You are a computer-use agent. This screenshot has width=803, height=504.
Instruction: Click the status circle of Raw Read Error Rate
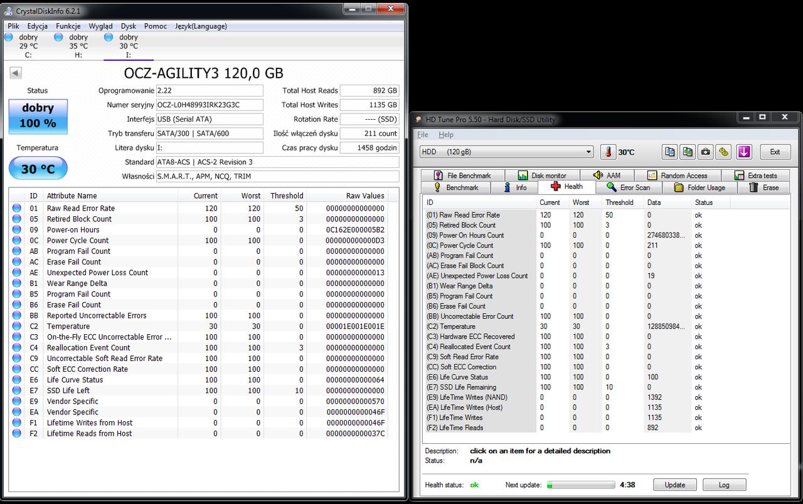[17, 208]
